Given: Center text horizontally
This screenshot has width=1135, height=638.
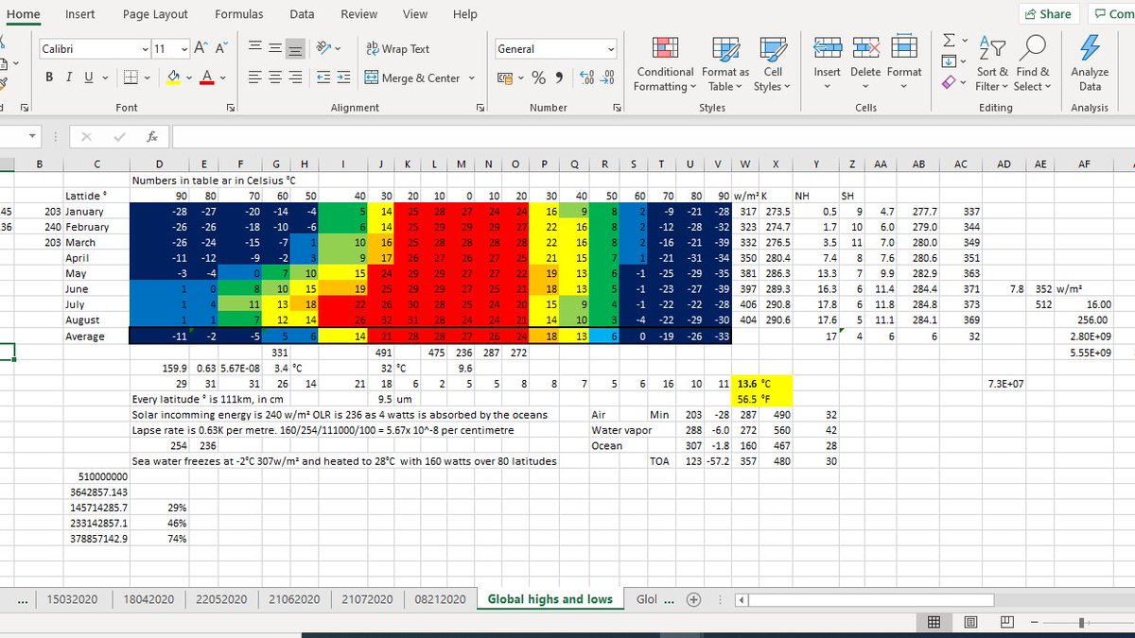Looking at the screenshot, I should point(275,78).
